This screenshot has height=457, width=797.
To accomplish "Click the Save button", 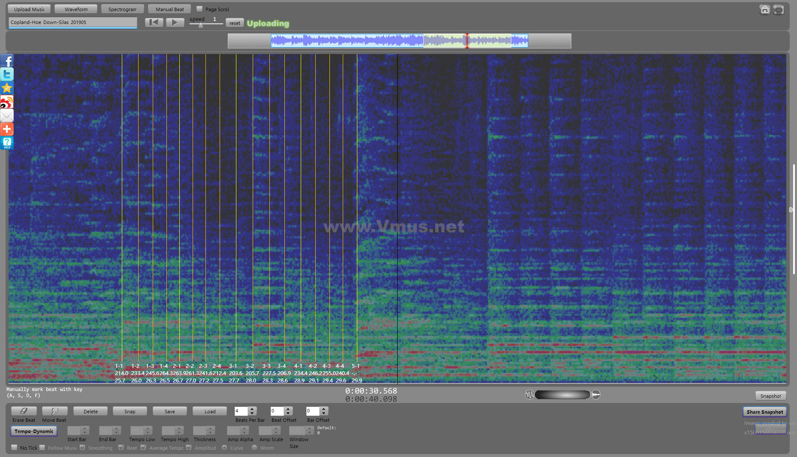I will tap(170, 411).
